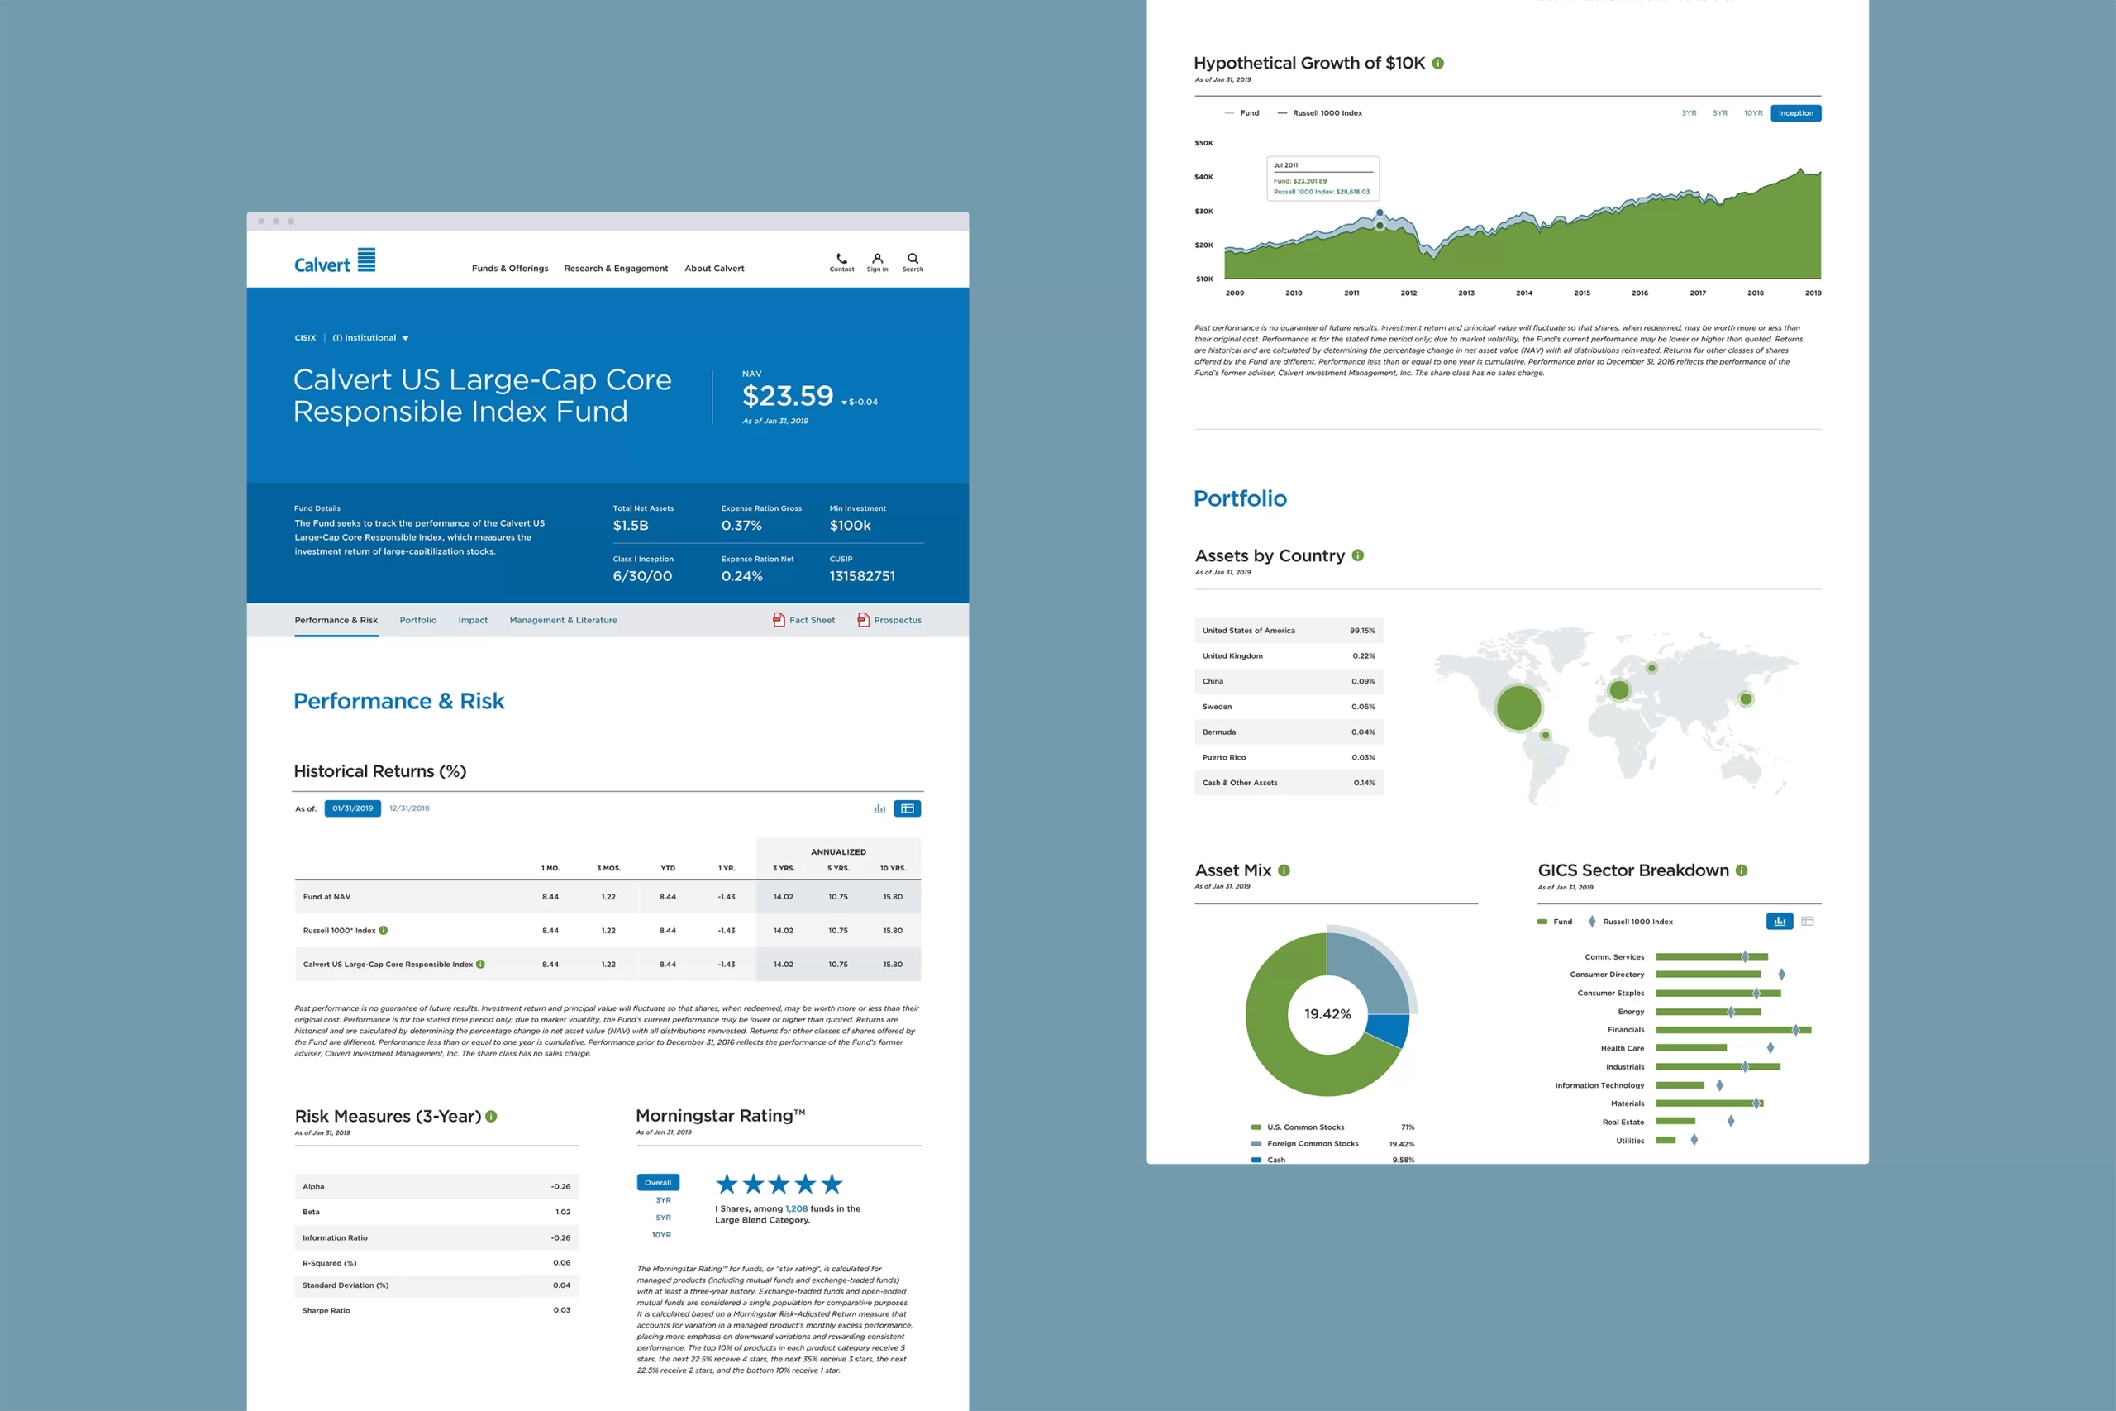This screenshot has width=2116, height=1411.
Task: Switch to the Portfolio tab
Action: (418, 620)
